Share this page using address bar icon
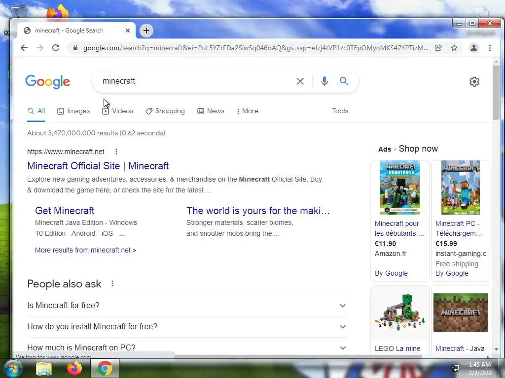Image resolution: width=505 pixels, height=378 pixels. point(438,48)
